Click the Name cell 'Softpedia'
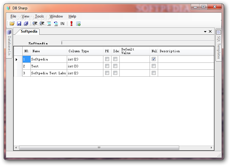Image resolution: width=230 pixels, height=166 pixels. (x=49, y=59)
